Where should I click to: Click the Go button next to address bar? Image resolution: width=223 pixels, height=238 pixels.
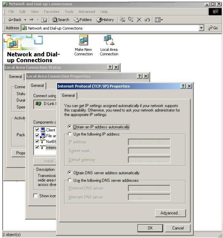pos(213,28)
